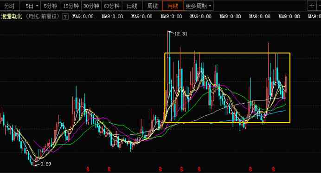Select the 30分钟 period tab
The image size is (321, 173).
click(x=91, y=6)
